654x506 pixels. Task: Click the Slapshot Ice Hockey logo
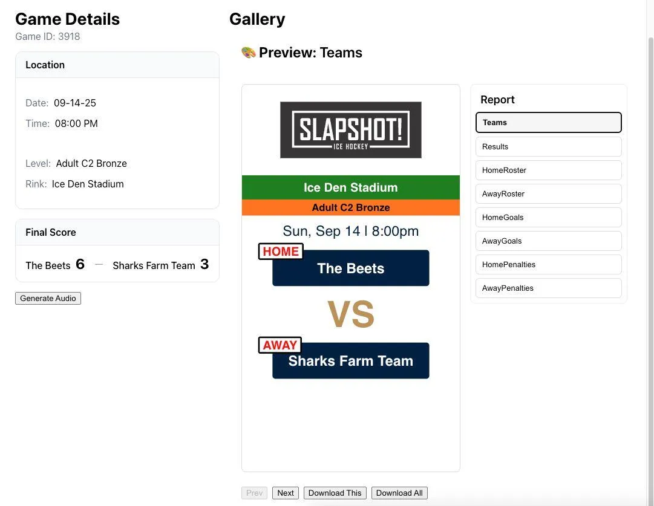350,130
